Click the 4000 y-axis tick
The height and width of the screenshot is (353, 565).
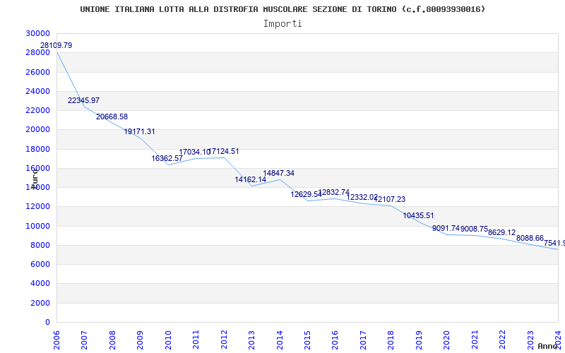[40, 284]
